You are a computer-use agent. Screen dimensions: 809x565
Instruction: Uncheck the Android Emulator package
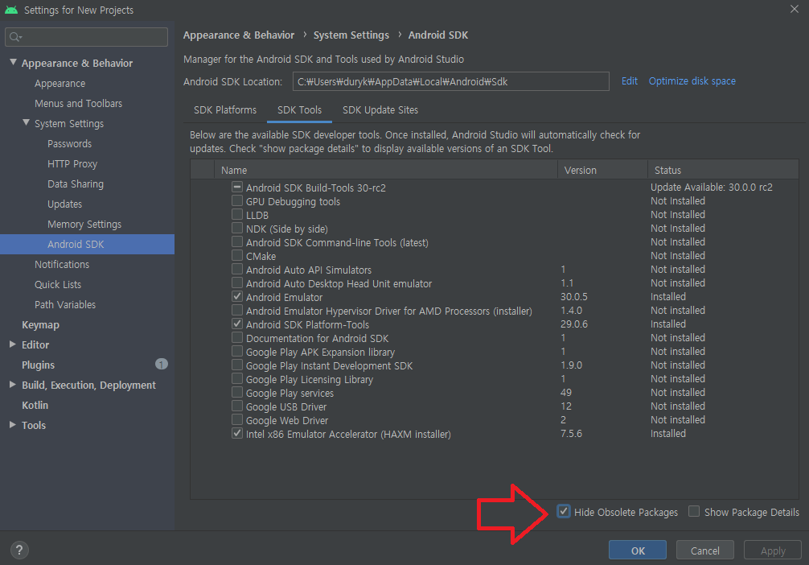[x=236, y=296]
